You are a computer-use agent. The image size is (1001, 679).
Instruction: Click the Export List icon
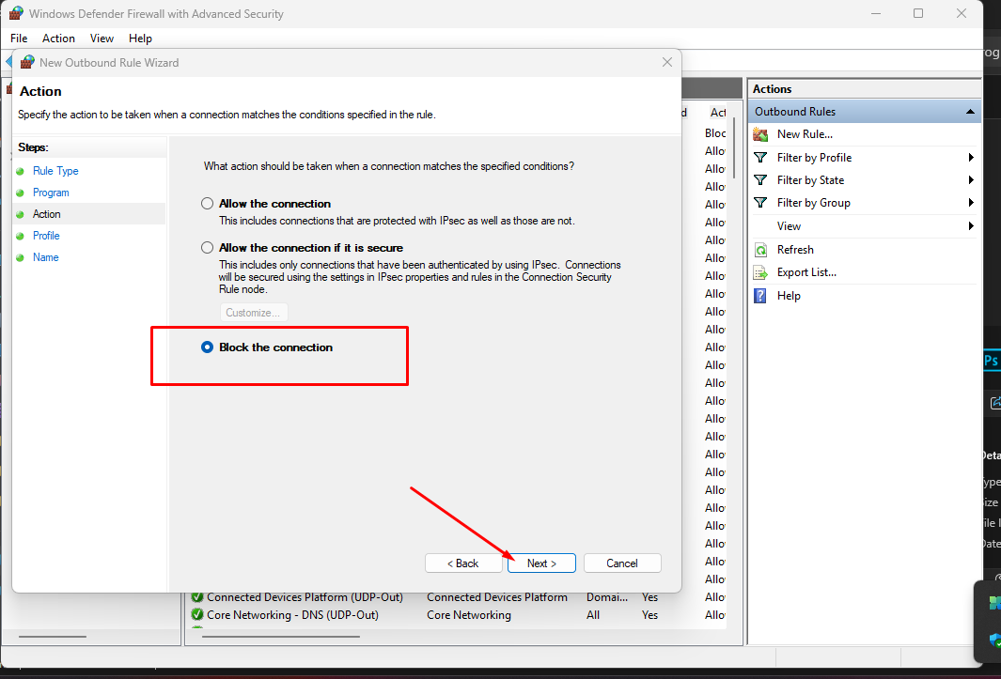(760, 272)
